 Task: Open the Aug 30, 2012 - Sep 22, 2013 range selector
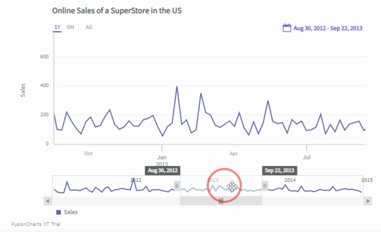pos(327,28)
